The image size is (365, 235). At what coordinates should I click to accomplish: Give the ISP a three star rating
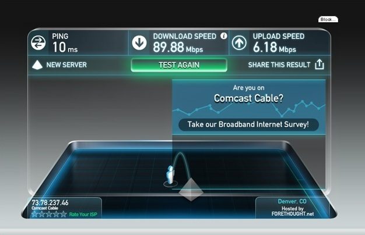click(x=49, y=214)
